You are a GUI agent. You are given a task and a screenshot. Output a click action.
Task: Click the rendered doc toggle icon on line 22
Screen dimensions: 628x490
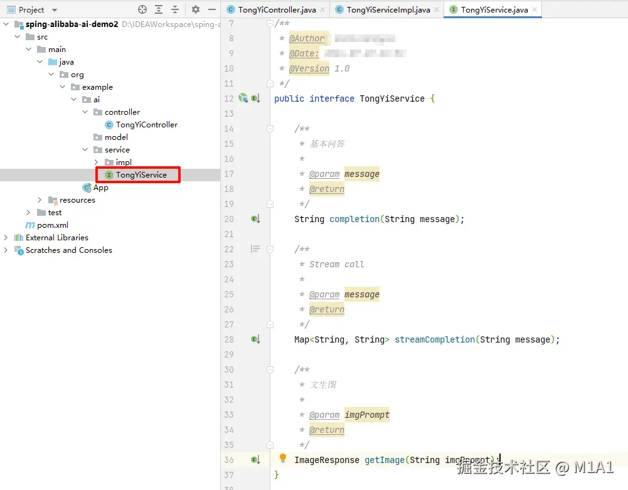(x=255, y=249)
